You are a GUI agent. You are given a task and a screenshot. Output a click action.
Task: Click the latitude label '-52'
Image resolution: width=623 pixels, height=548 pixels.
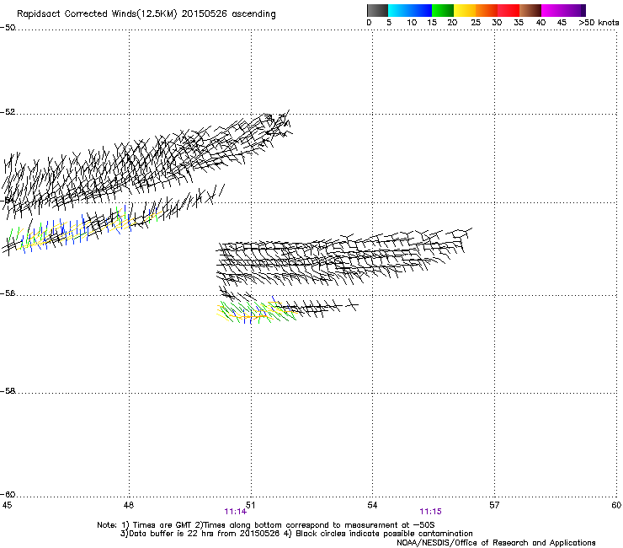coord(8,112)
